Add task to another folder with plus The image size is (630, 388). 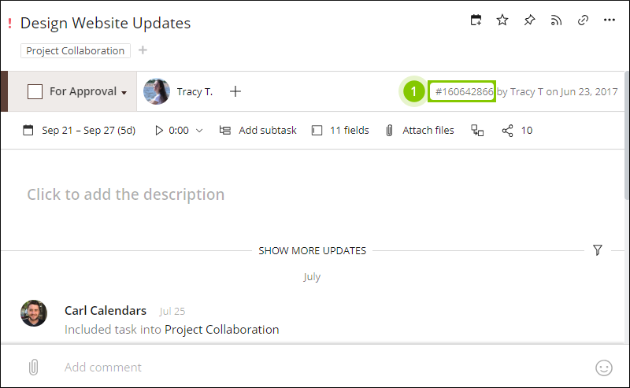(x=143, y=50)
